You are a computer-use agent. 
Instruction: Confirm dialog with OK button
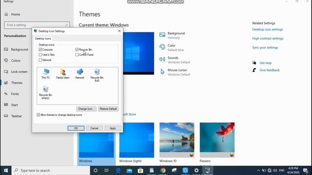click(76, 128)
